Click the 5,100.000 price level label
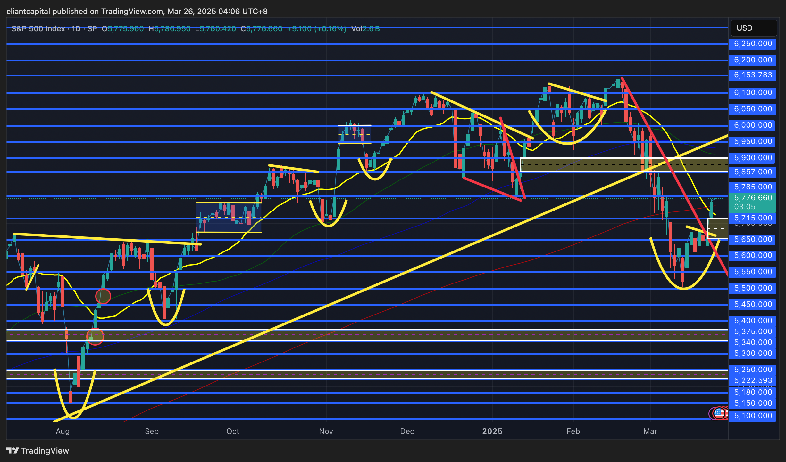786x462 pixels. [x=753, y=416]
